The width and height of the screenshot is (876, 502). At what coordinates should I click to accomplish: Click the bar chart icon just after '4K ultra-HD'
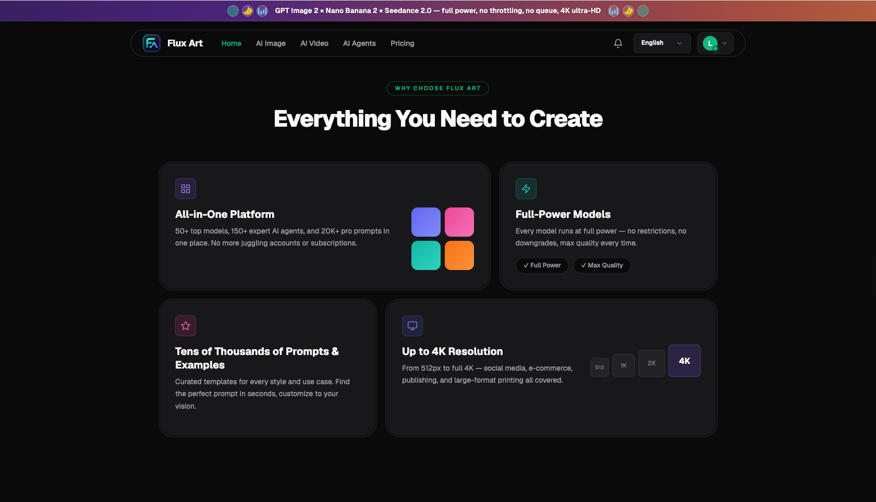[614, 11]
